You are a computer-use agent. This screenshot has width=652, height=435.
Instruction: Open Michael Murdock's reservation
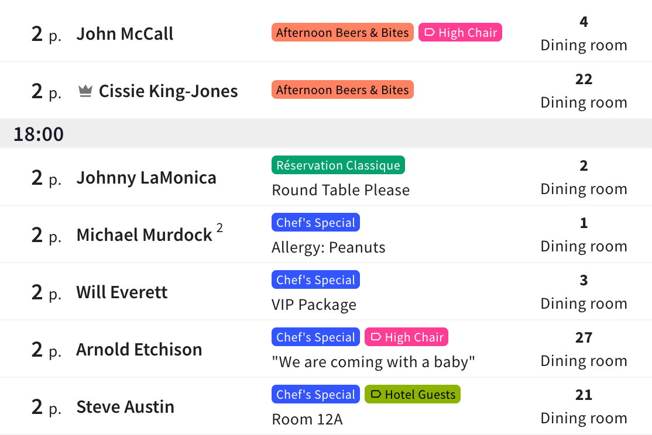144,235
